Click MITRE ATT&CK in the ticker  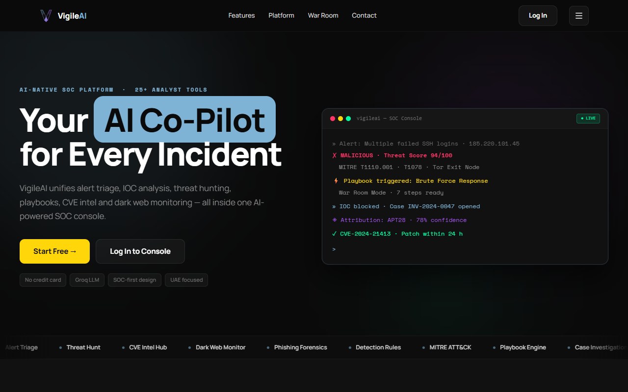pyautogui.click(x=450, y=347)
